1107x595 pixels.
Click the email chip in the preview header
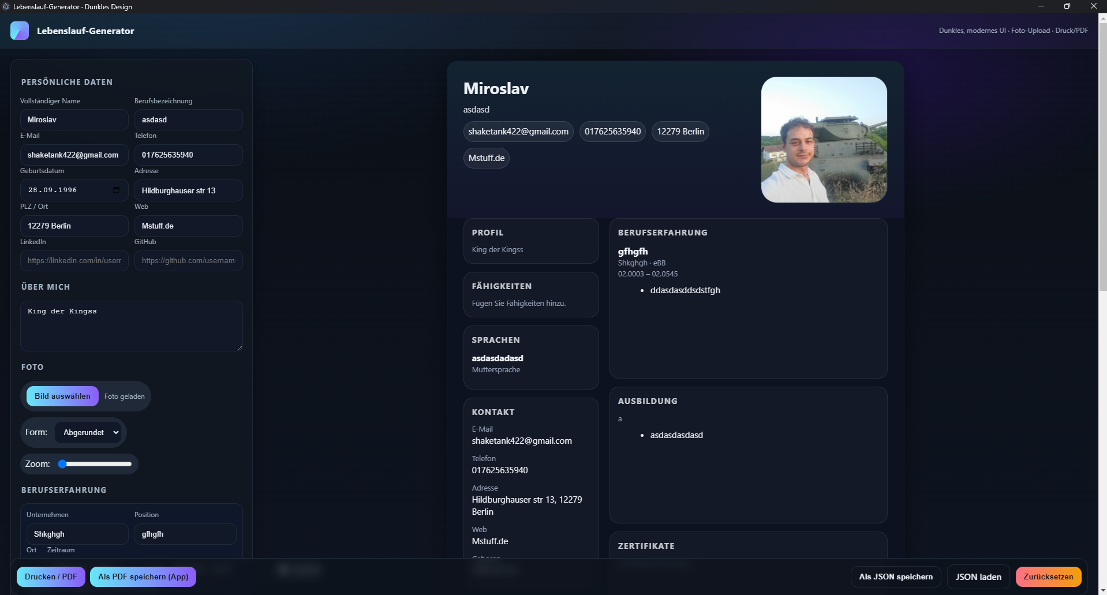pyautogui.click(x=518, y=132)
